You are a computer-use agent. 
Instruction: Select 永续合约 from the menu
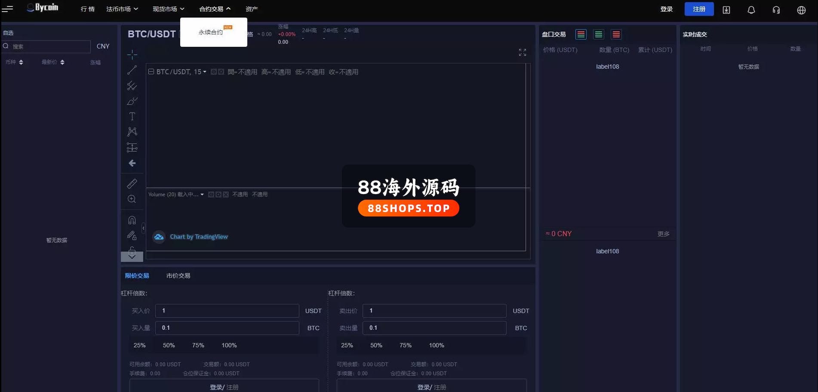[211, 32]
